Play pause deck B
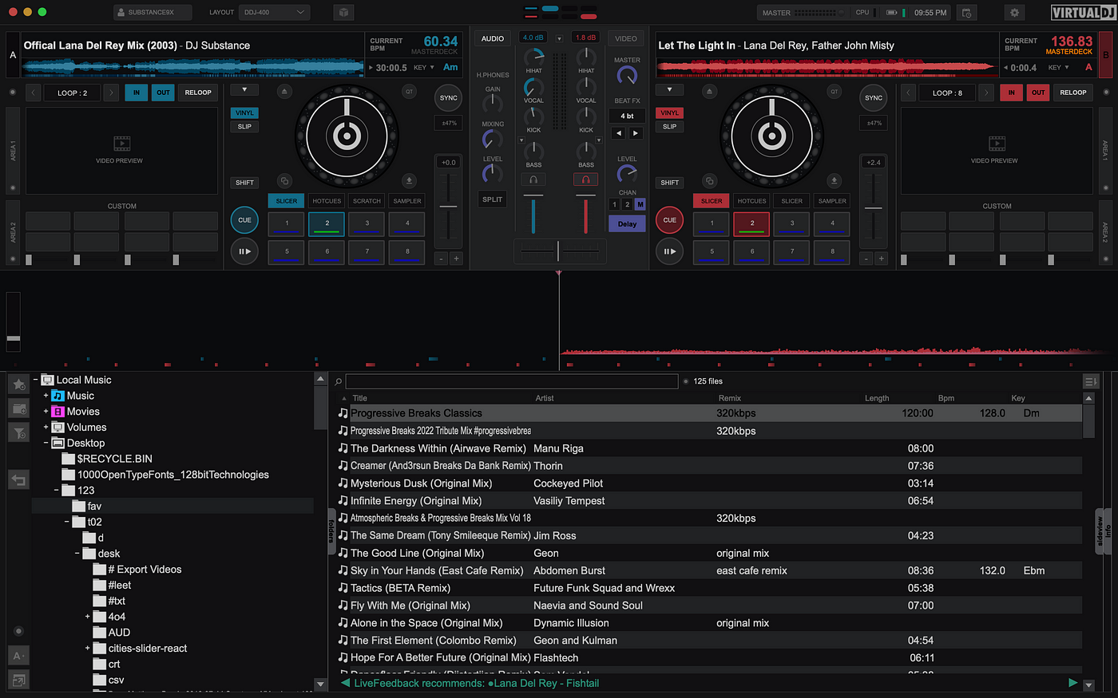 click(x=669, y=251)
